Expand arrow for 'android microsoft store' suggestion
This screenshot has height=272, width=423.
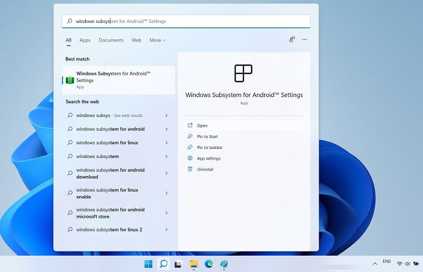(x=166, y=213)
